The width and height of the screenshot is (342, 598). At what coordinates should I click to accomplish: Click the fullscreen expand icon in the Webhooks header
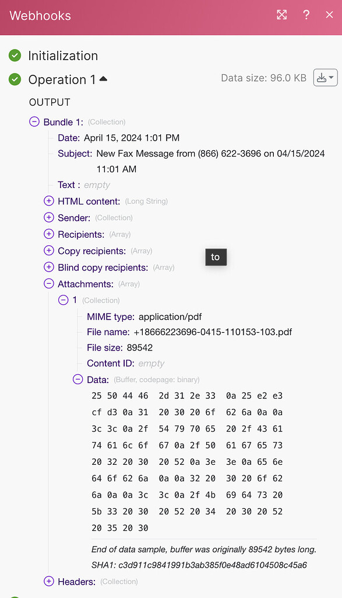pos(282,15)
